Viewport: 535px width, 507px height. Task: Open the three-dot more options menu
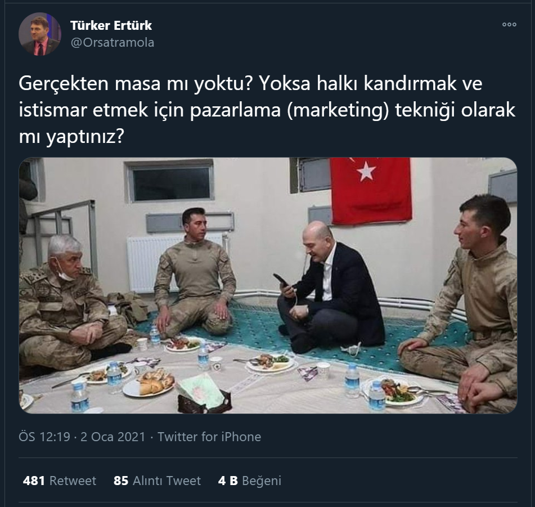tap(509, 25)
